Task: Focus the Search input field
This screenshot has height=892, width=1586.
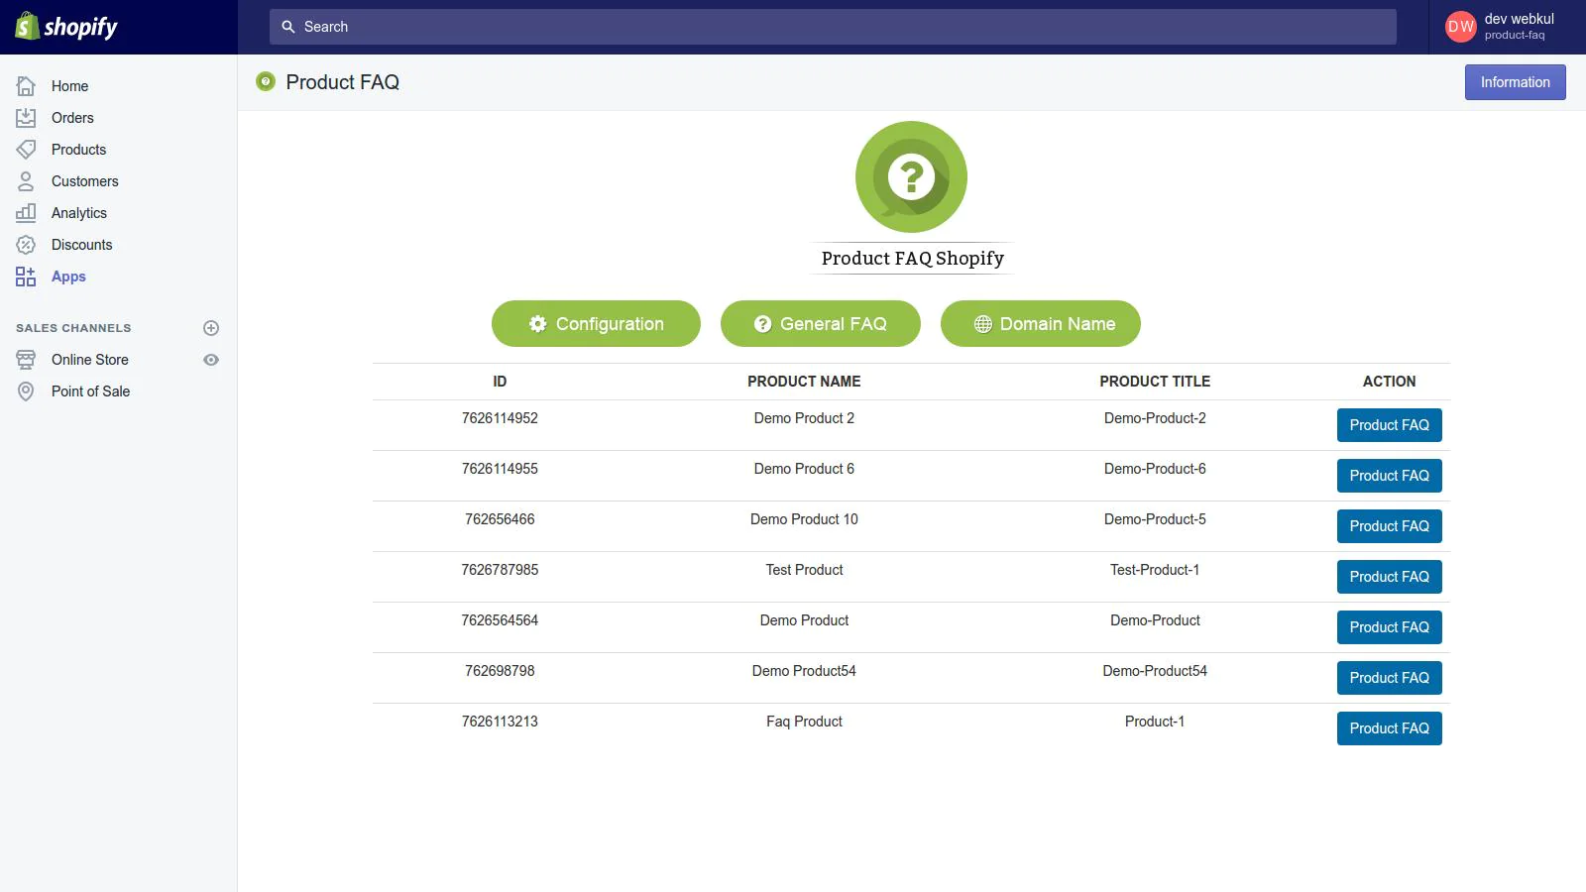Action: click(x=833, y=27)
